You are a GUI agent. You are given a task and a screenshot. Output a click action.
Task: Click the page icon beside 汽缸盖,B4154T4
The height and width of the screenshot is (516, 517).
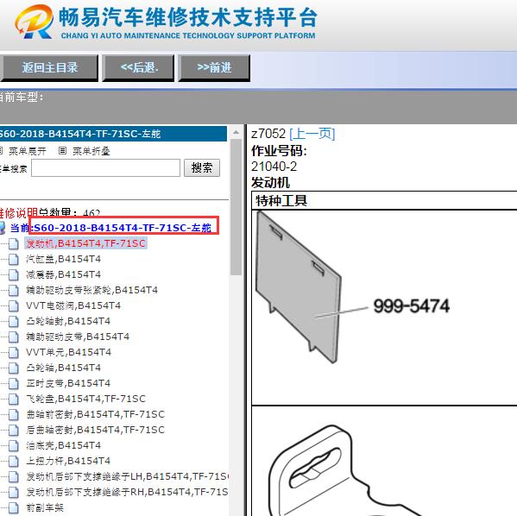point(14,259)
